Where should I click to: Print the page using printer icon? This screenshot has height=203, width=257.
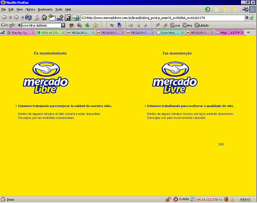(245, 9)
